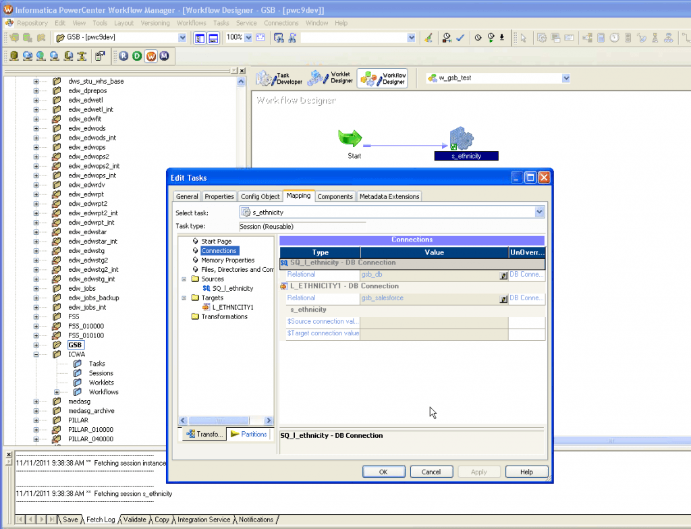Viewport: 691px width, 529px height.
Task: Open the w_gsb_test workflow dropdown
Action: [x=565, y=78]
